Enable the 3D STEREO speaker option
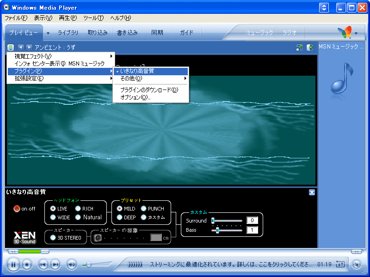Image resolution: width=370 pixels, height=277 pixels. coord(53,238)
